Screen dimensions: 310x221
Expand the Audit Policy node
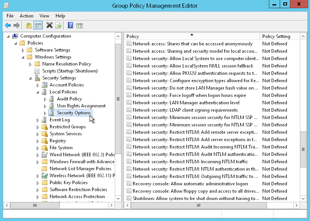click(x=45, y=99)
